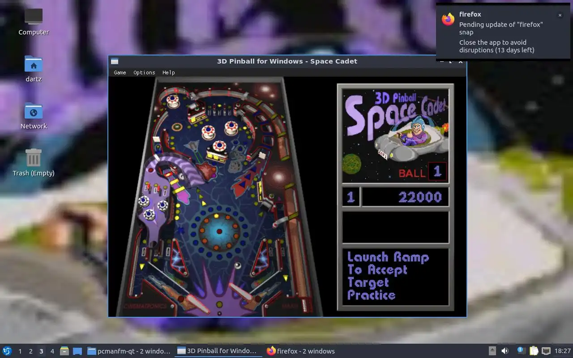Click the Space Cadet logo artwork

coord(396,136)
